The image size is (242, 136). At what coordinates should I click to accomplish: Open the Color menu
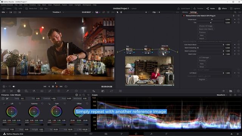pos(71,5)
